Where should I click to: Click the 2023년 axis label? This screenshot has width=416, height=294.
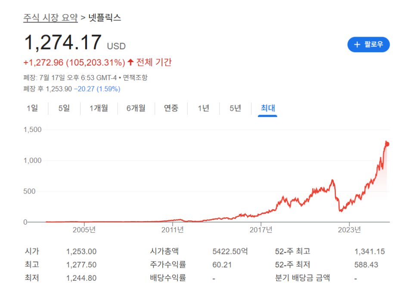point(349,230)
